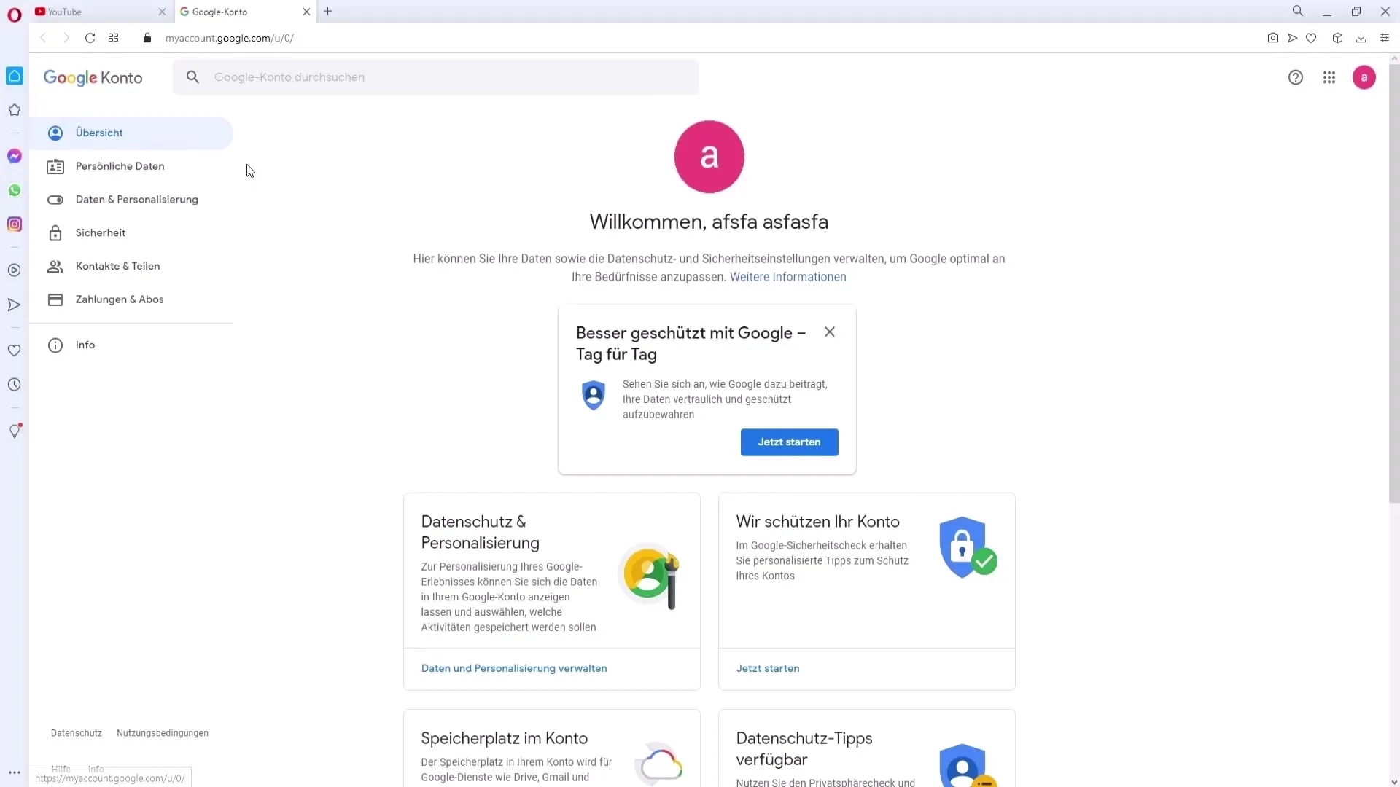
Task: Navigate to Persönliche Daten section
Action: tap(120, 166)
